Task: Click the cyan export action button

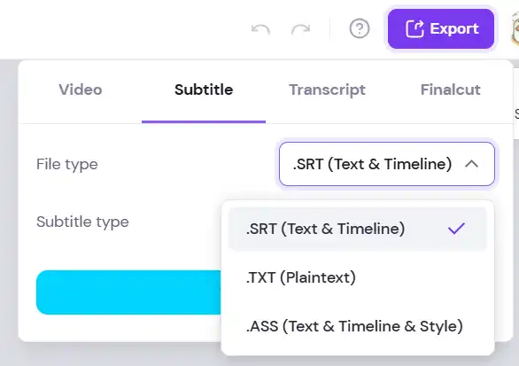Action: [x=128, y=292]
